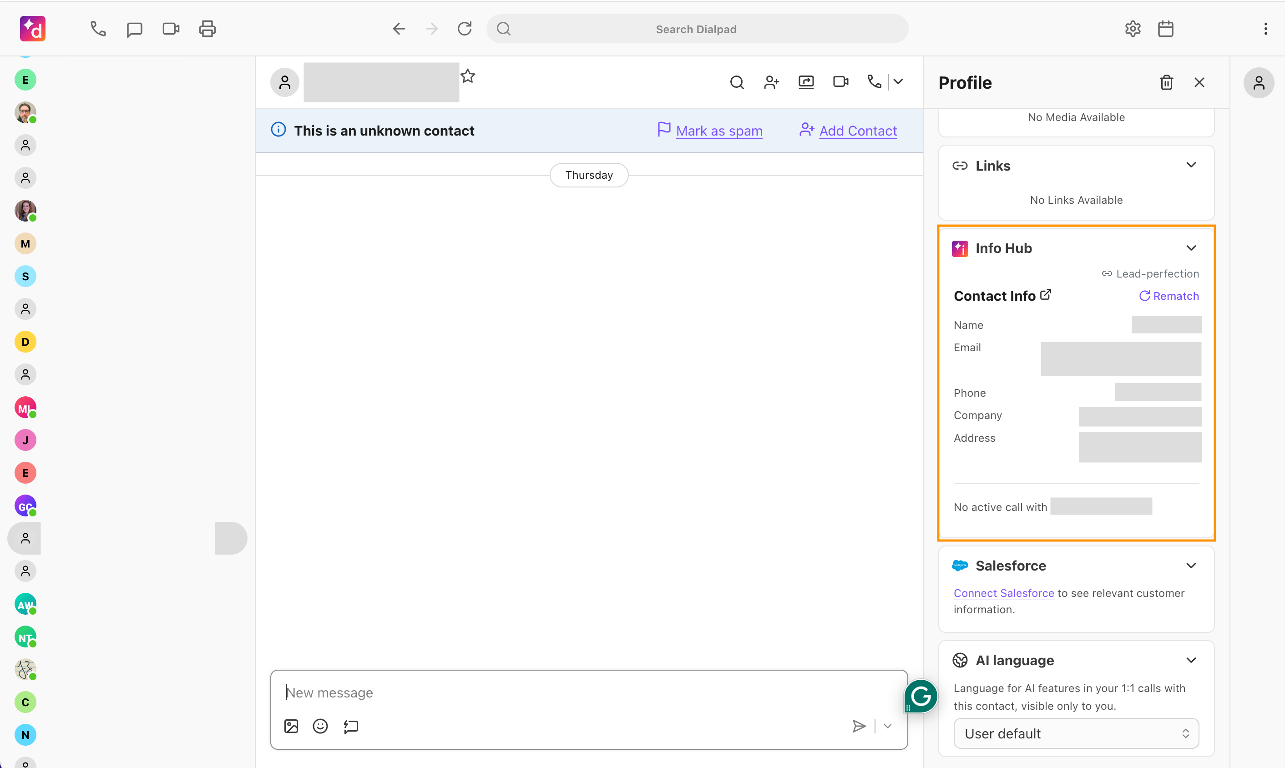Open the new message chat icon

[x=135, y=29]
